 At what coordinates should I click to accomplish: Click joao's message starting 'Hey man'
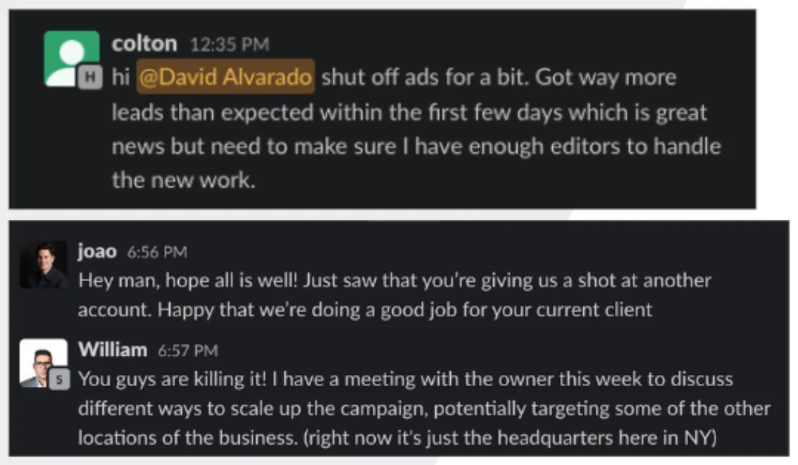(394, 295)
